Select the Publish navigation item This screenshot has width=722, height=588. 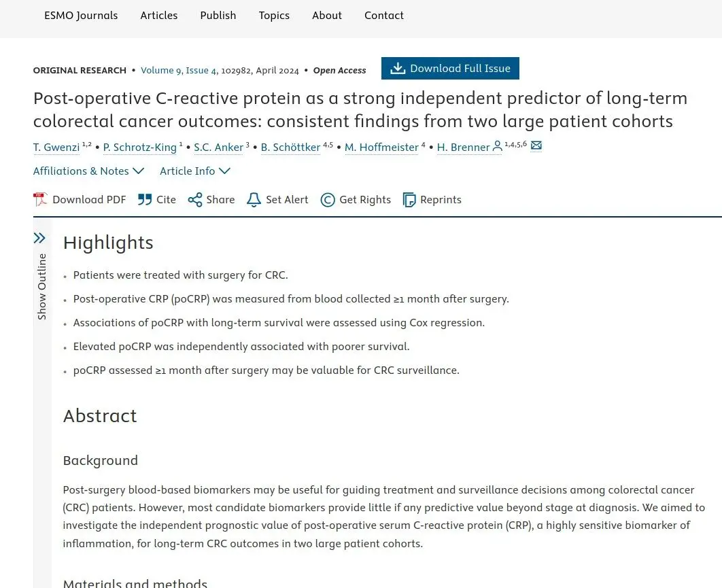(218, 15)
